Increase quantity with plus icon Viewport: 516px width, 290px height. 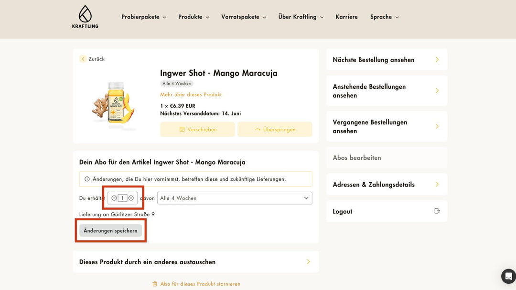point(131,198)
